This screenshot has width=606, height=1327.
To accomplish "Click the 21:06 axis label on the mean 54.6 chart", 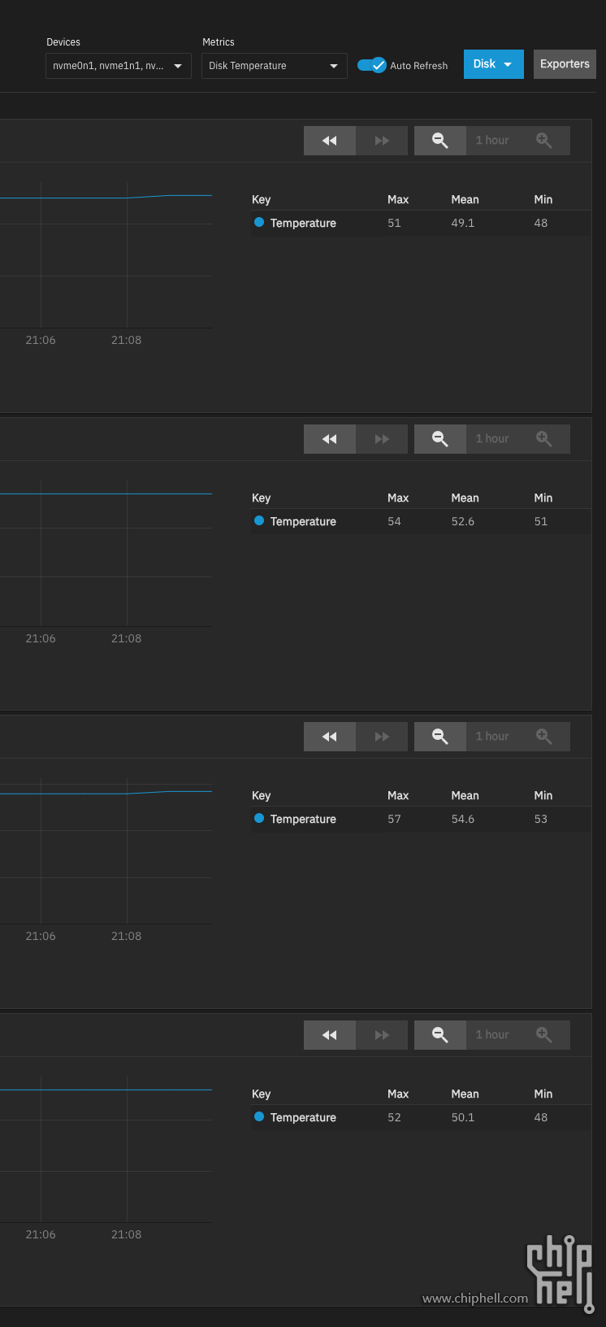I will pos(41,936).
